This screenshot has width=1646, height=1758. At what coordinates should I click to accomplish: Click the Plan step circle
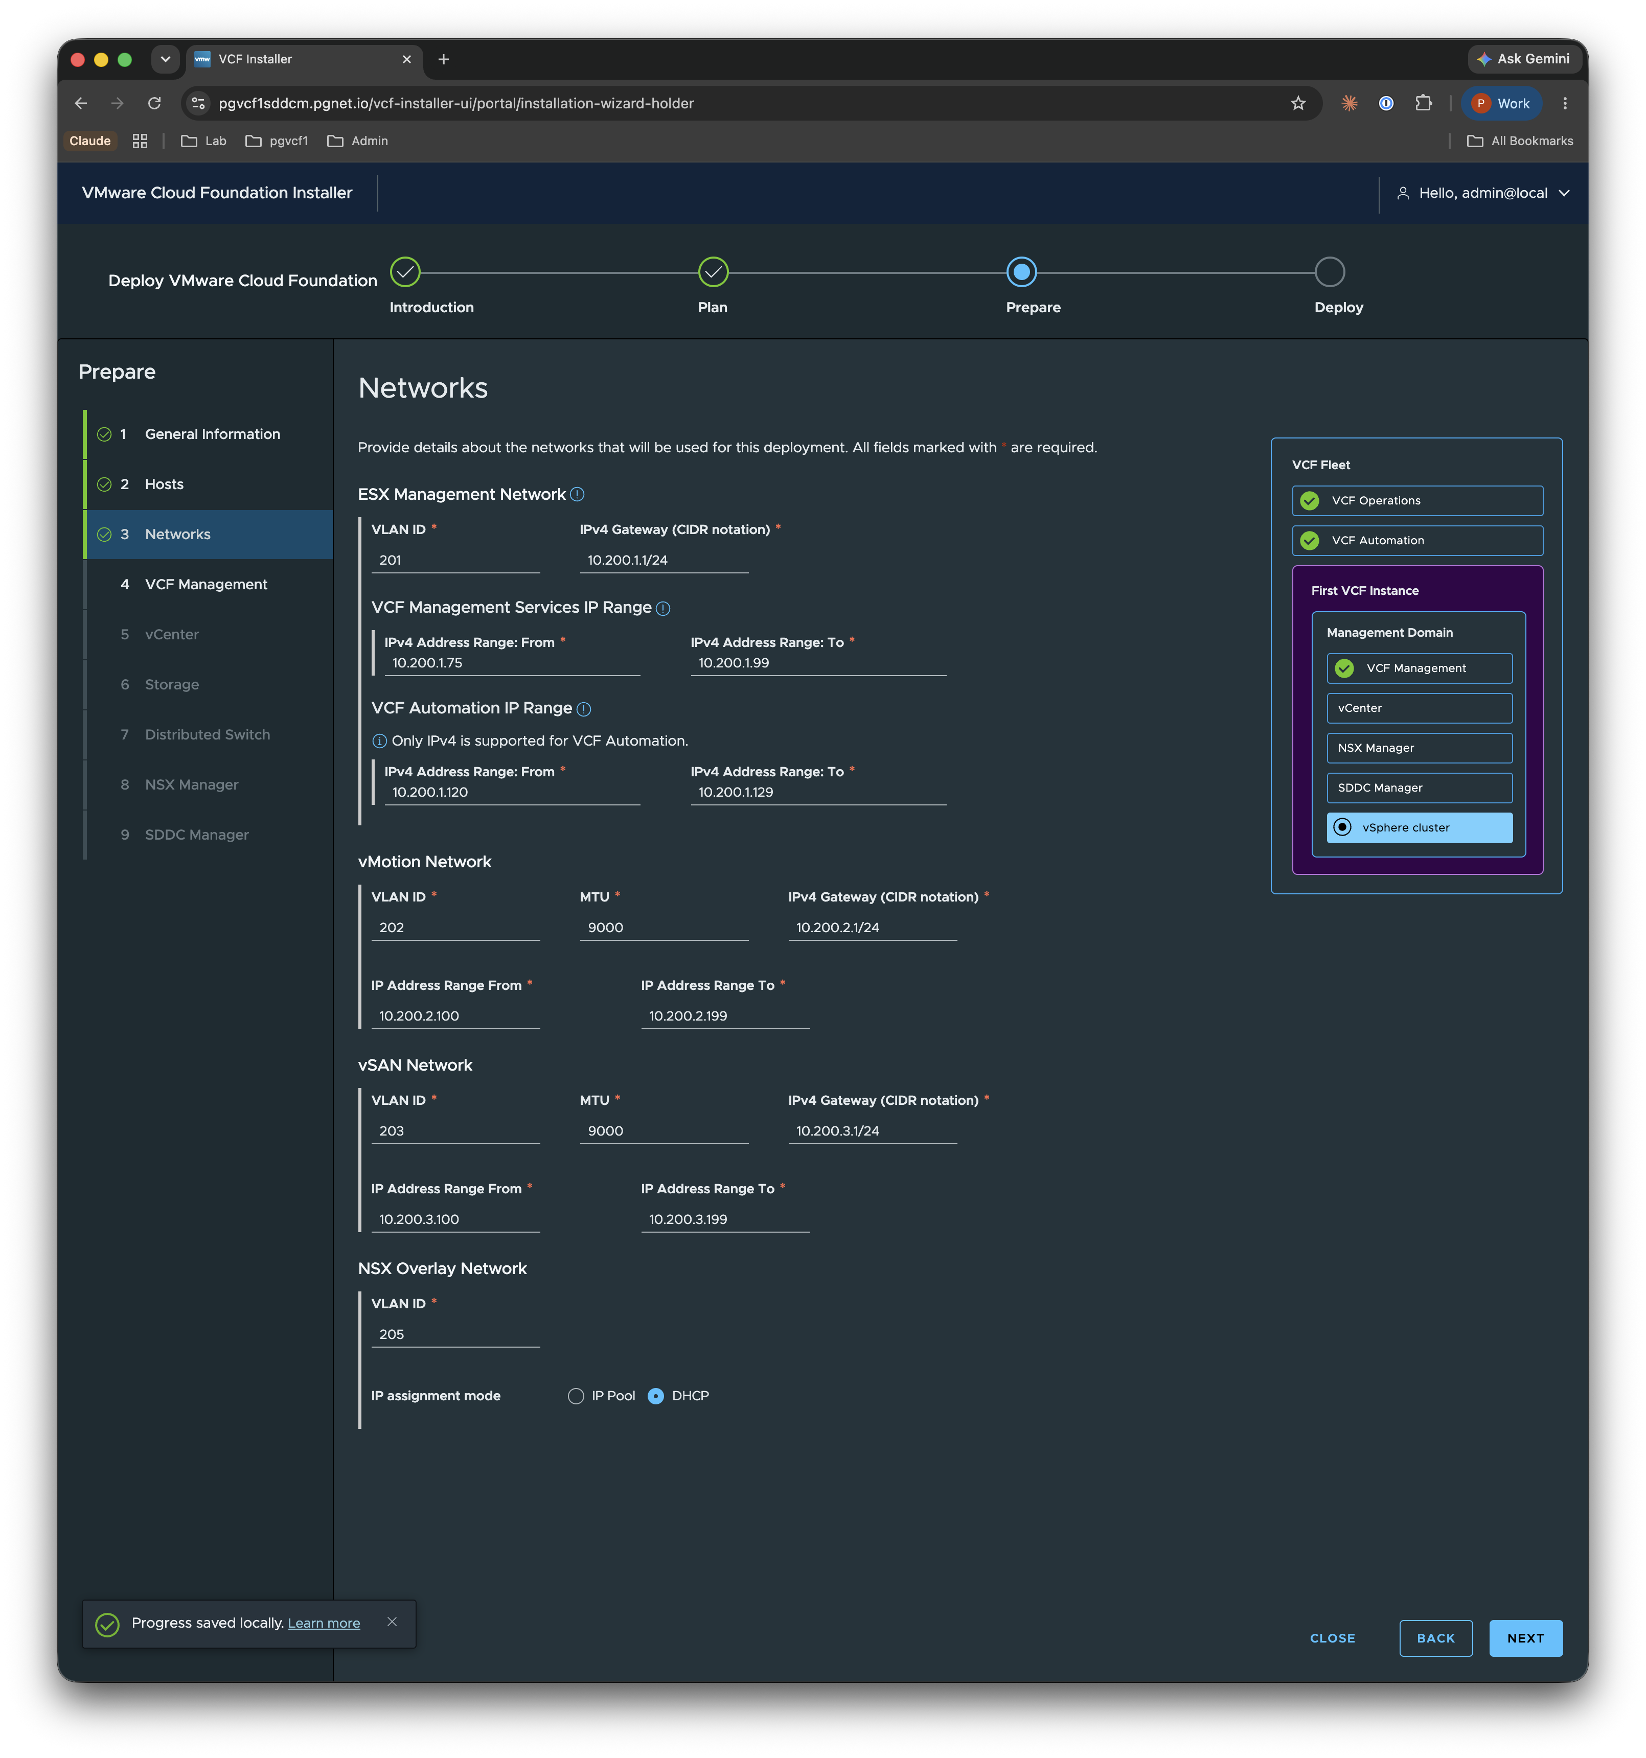click(x=713, y=272)
